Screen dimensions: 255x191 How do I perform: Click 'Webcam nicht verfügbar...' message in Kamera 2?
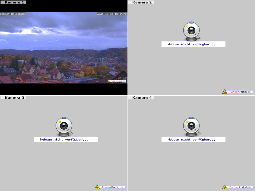pos(191,44)
